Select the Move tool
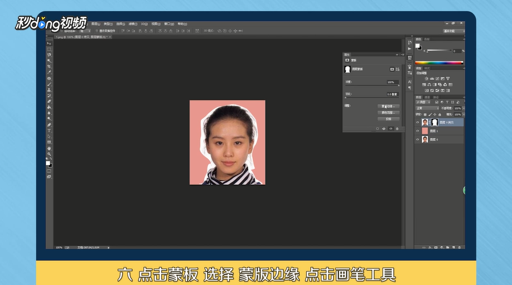 (49, 44)
